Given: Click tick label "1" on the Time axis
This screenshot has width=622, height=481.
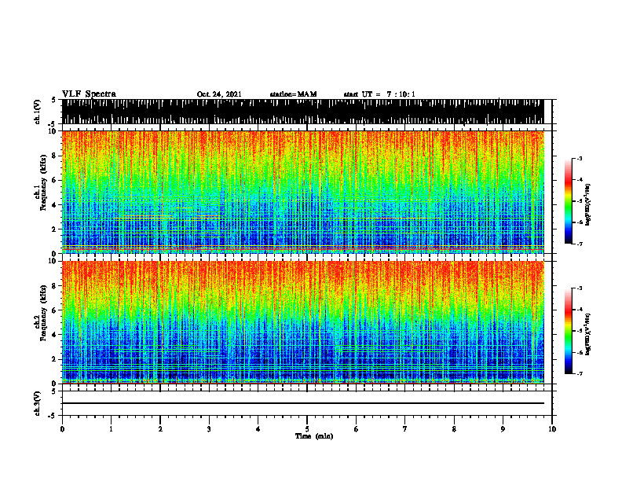Looking at the screenshot, I should [111, 429].
